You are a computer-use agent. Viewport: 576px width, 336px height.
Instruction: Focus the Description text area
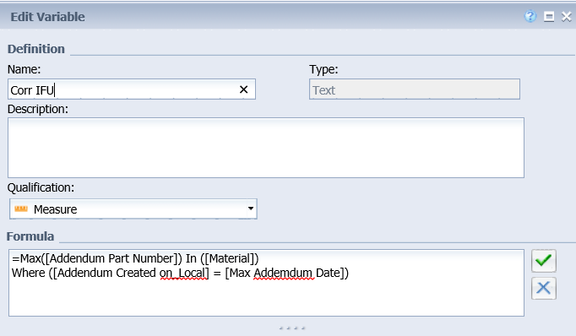(266, 148)
